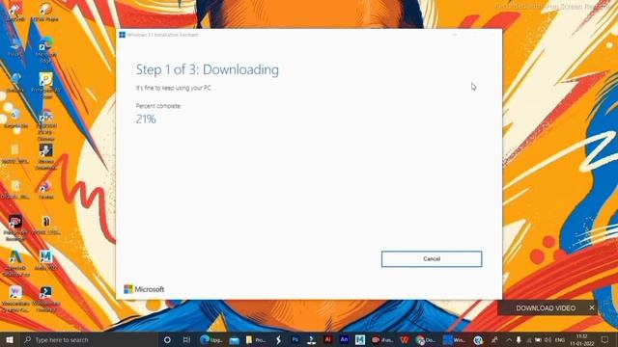Select the This PC desktop icon
618x347 pixels.
(15, 47)
